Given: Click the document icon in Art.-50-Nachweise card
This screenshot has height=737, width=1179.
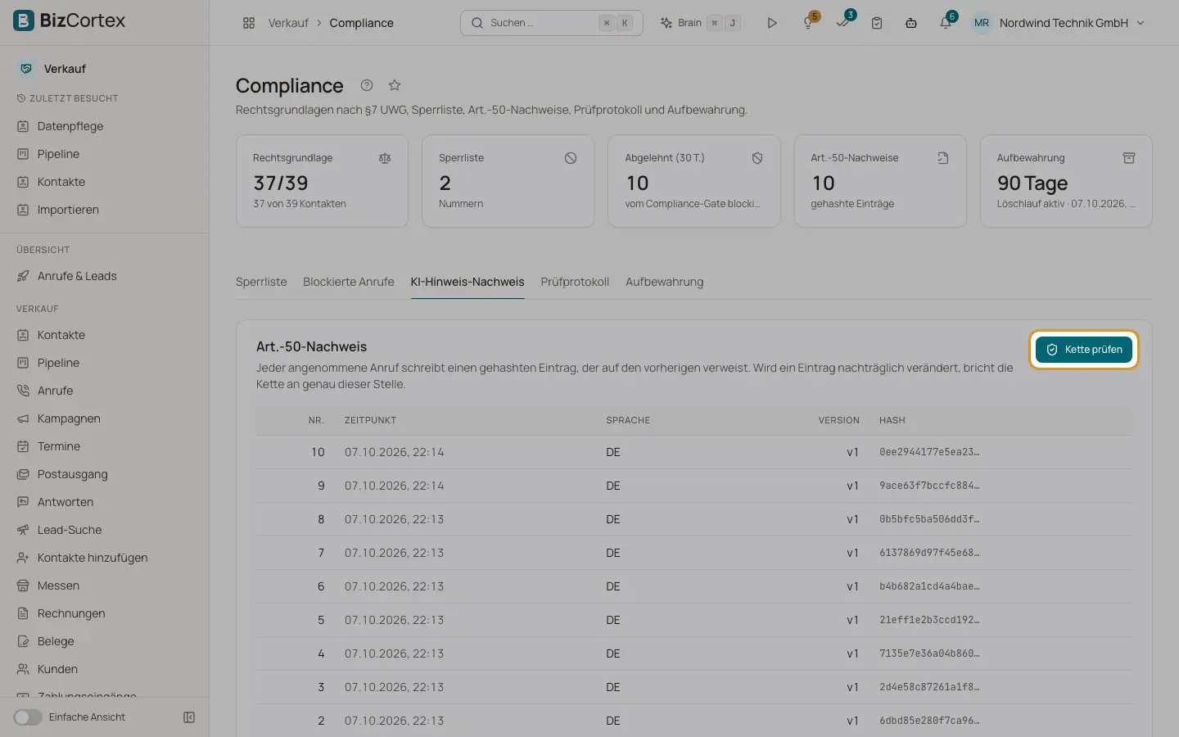Looking at the screenshot, I should [x=943, y=158].
